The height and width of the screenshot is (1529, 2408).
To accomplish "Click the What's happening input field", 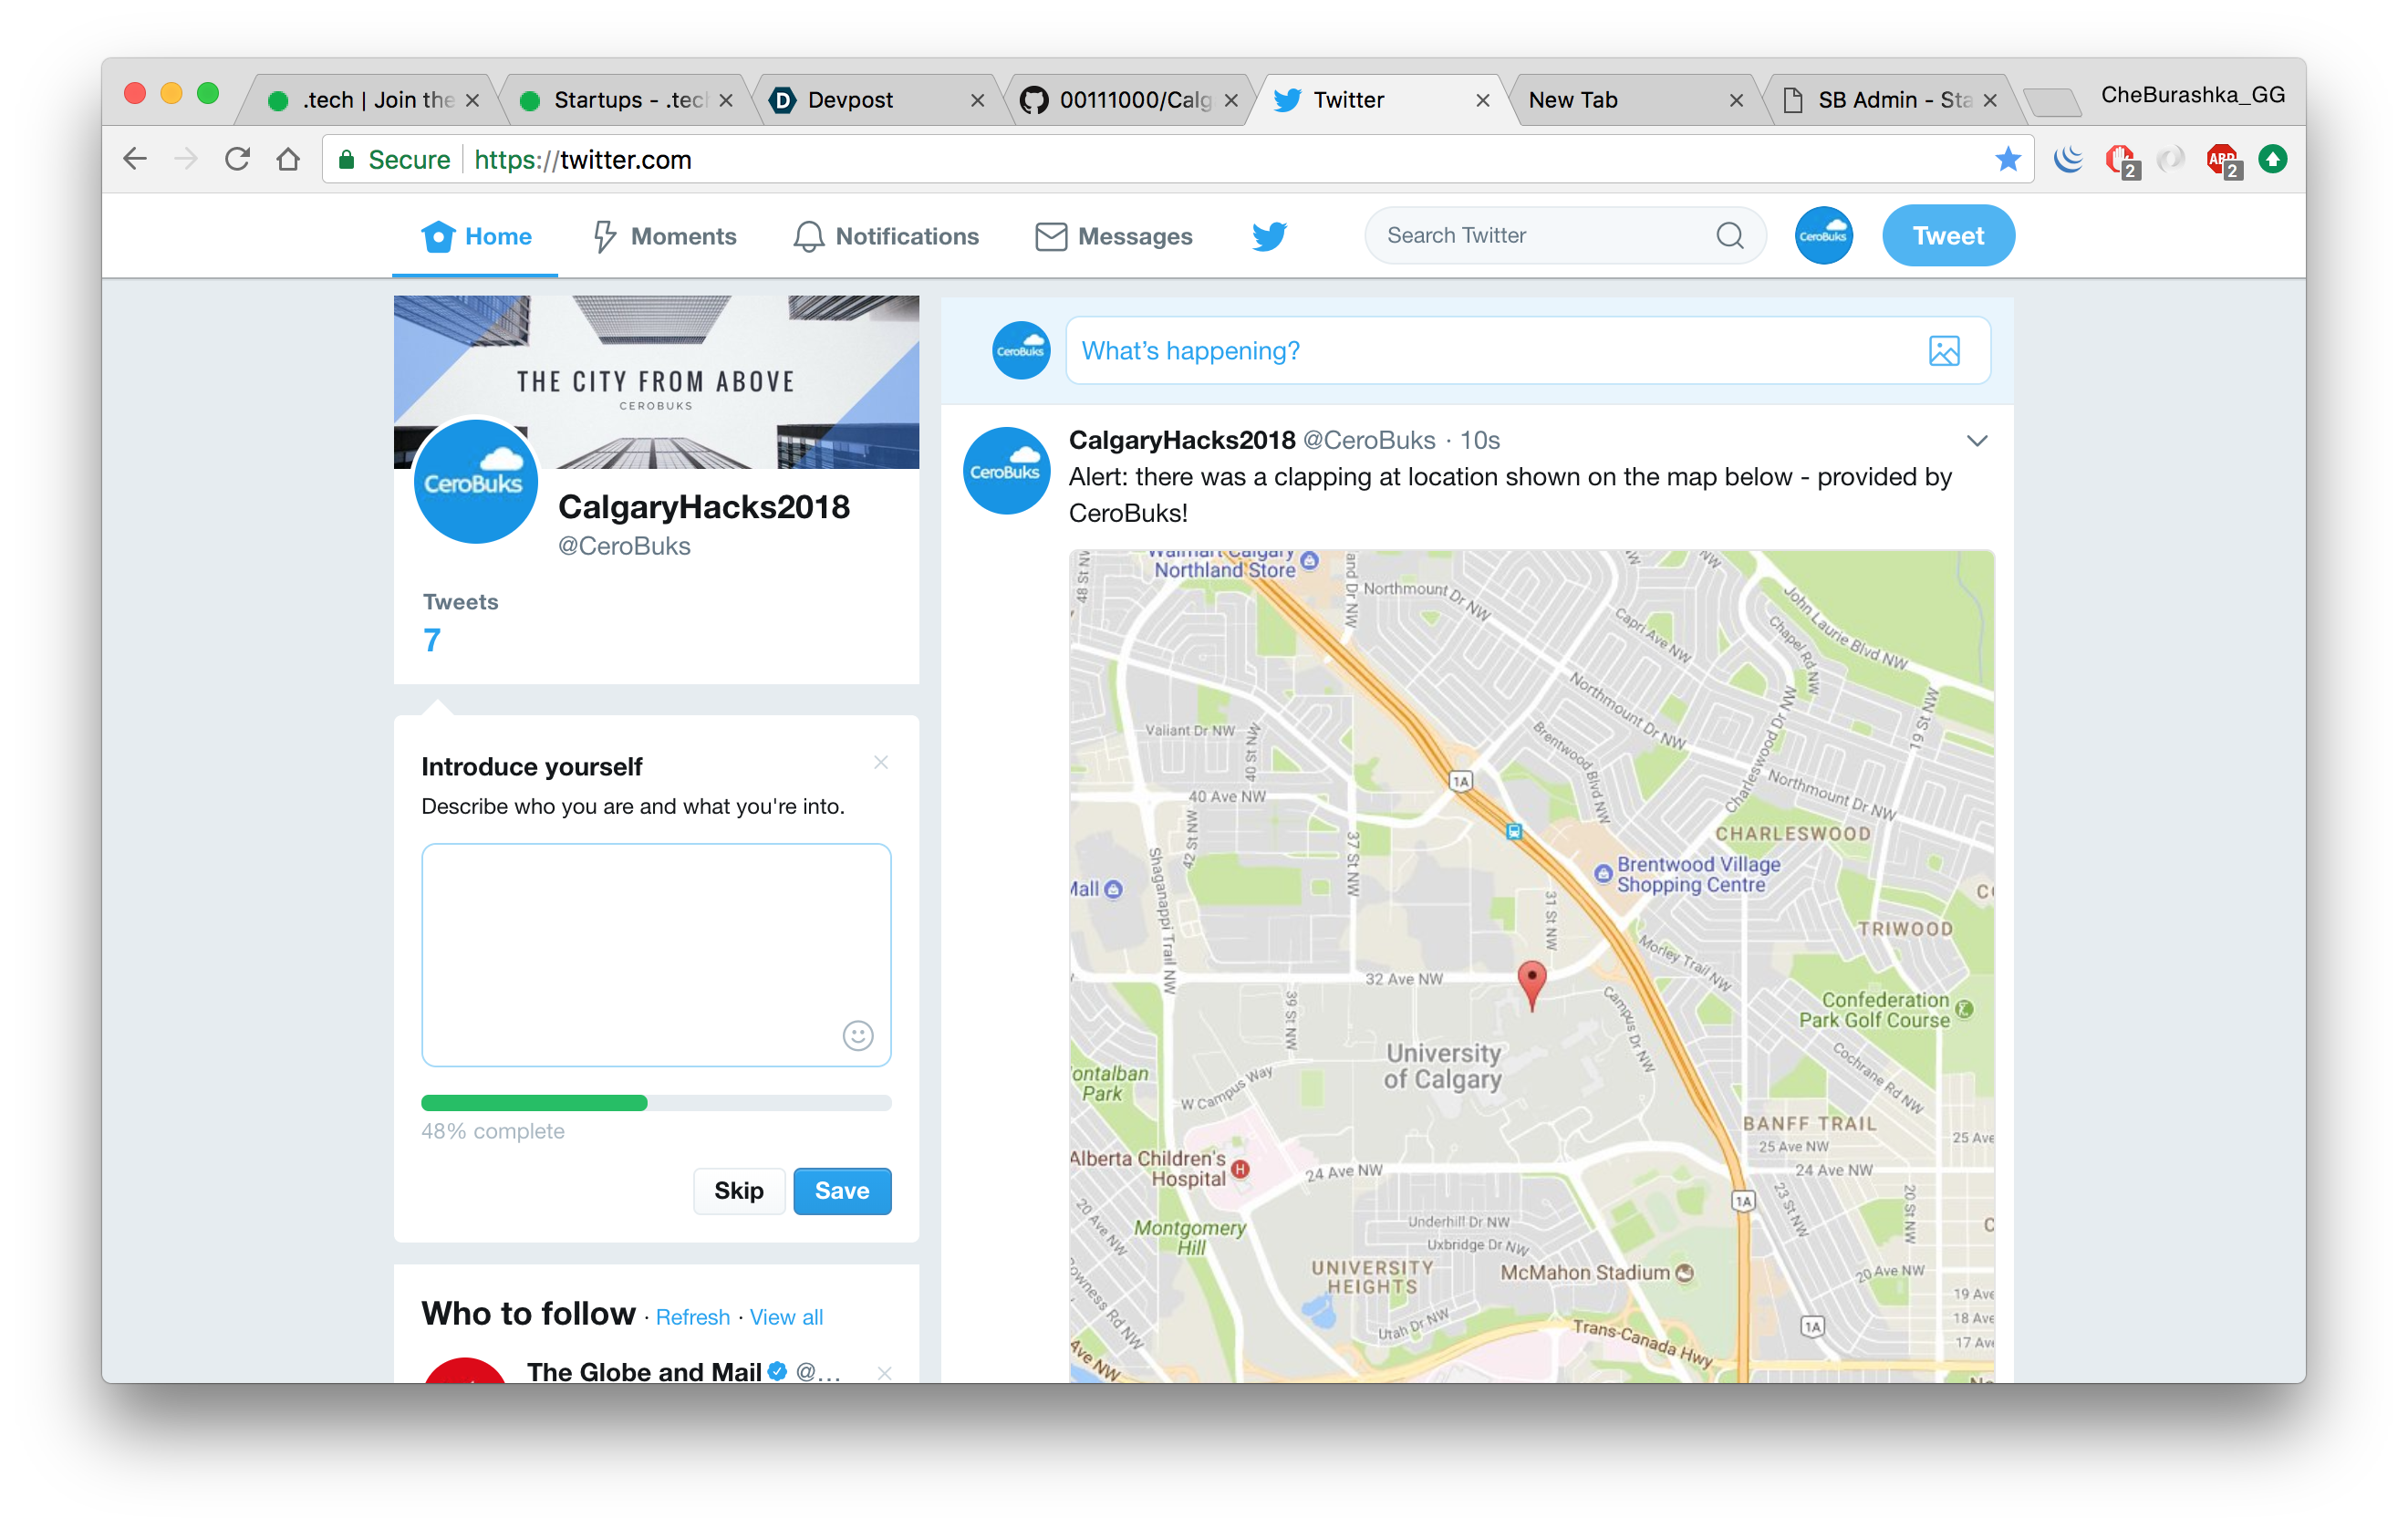I will [x=1490, y=351].
